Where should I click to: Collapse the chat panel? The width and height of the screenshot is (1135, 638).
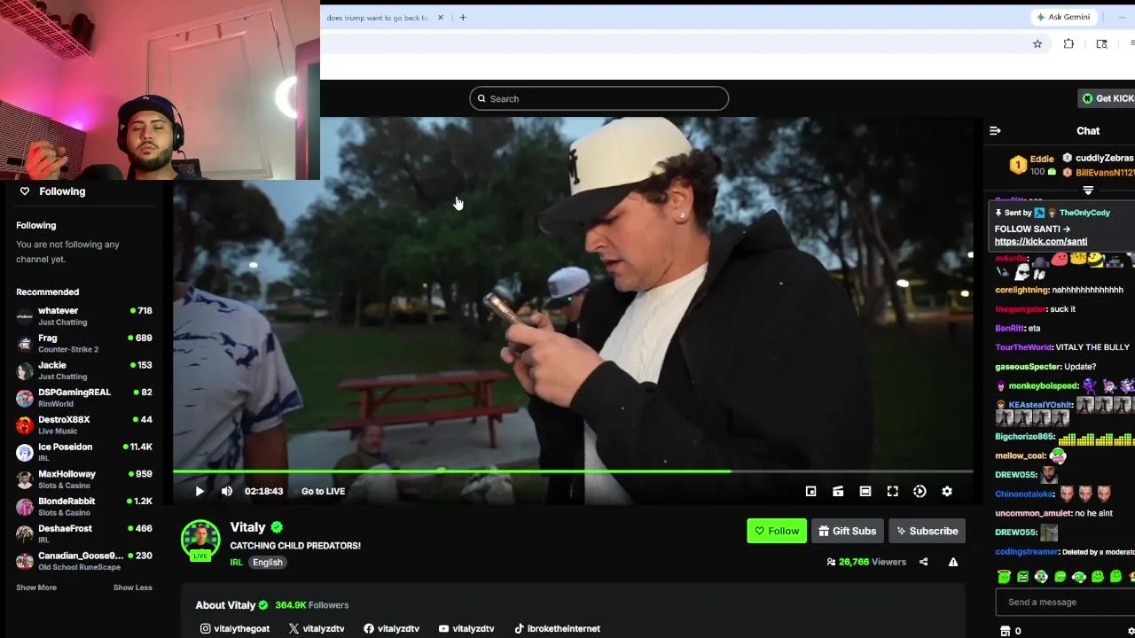995,130
